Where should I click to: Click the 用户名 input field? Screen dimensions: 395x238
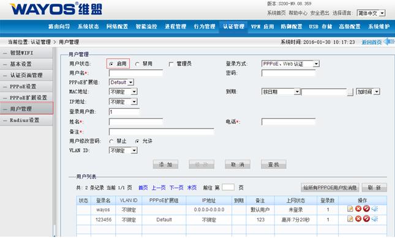136,73
